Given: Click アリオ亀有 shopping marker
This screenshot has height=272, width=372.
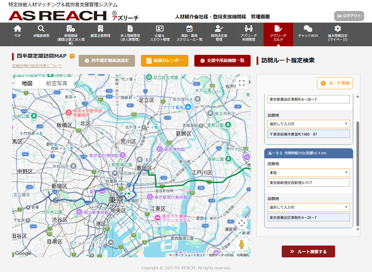Looking at the screenshot, I should (188, 107).
